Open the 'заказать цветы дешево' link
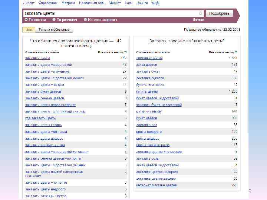The width and height of the screenshot is (267, 200). click(44, 139)
